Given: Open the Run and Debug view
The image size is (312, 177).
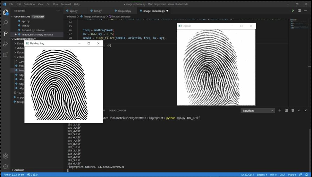Looking at the screenshot, I should (6, 44).
